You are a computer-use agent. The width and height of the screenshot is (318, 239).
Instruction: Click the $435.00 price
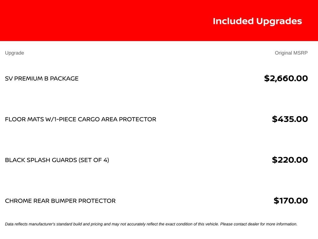coord(290,119)
